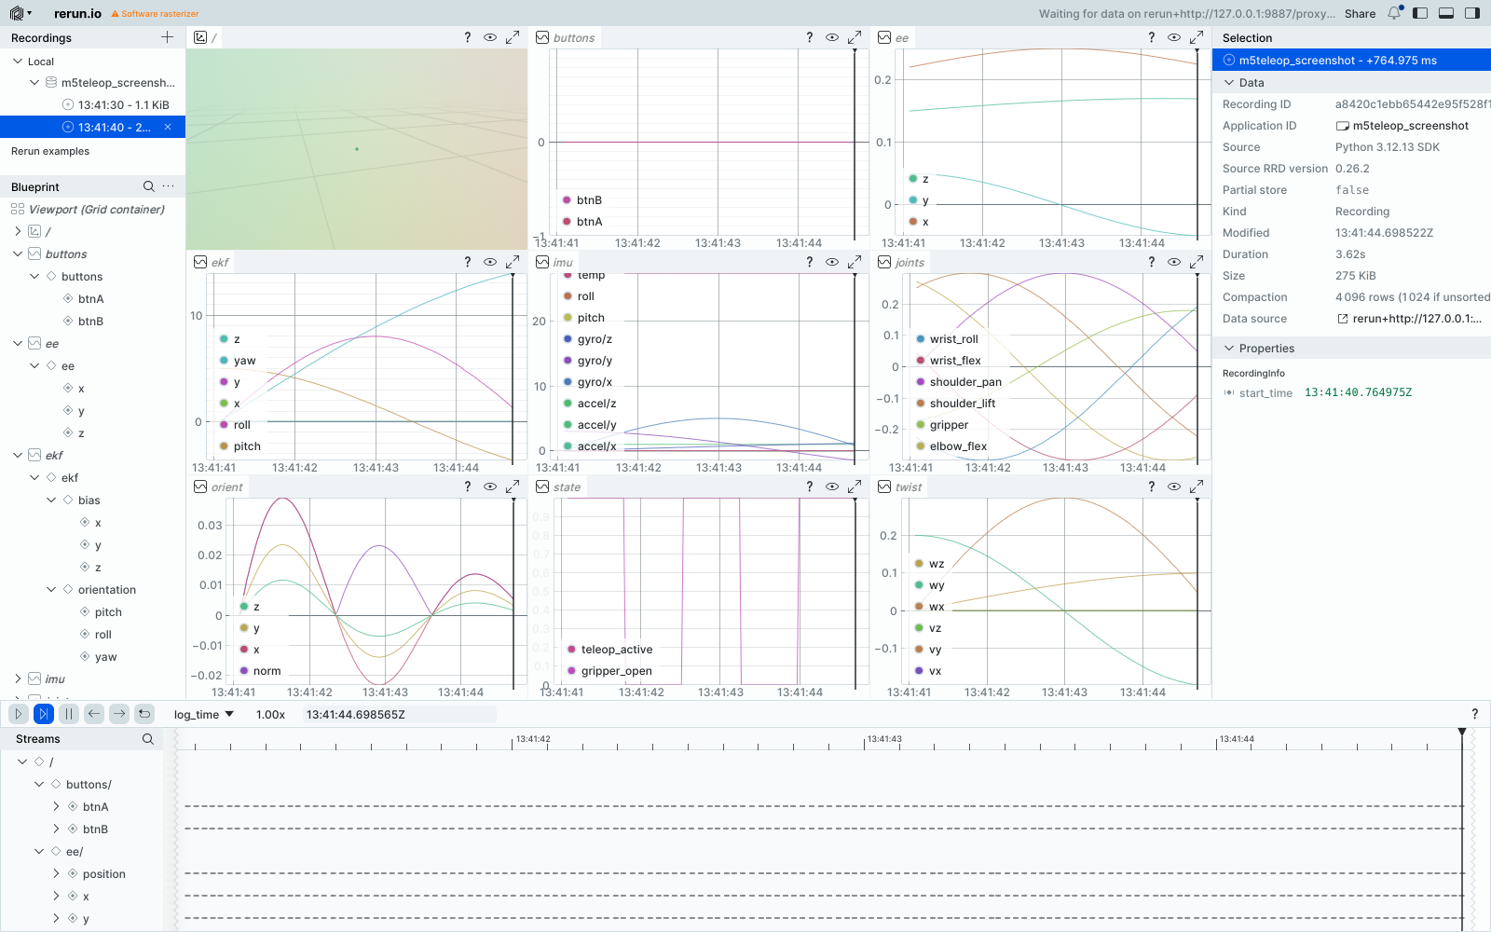Screen dimensions: 1491x932
Task: Toggle the bottom time panel
Action: point(1446,13)
